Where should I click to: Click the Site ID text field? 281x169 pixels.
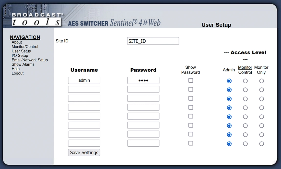153,41
